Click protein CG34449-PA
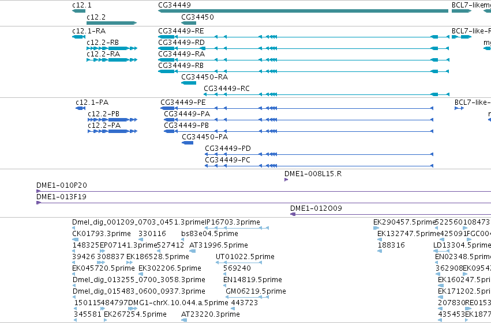Image resolution: width=491 pixels, height=323 pixels. pyautogui.click(x=299, y=120)
